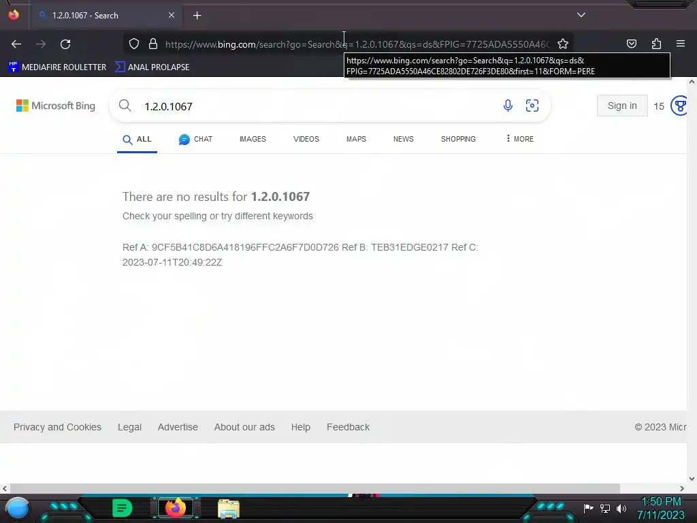Switch to the MAPS tab
The width and height of the screenshot is (697, 523).
(x=356, y=139)
